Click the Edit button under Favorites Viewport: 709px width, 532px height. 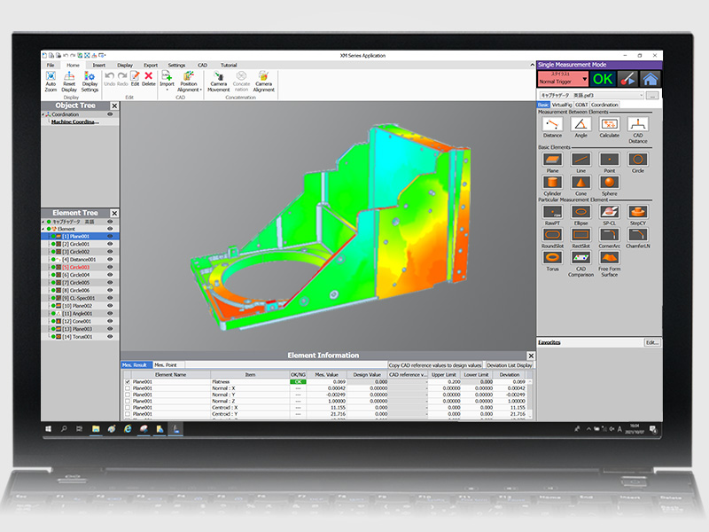click(x=652, y=341)
